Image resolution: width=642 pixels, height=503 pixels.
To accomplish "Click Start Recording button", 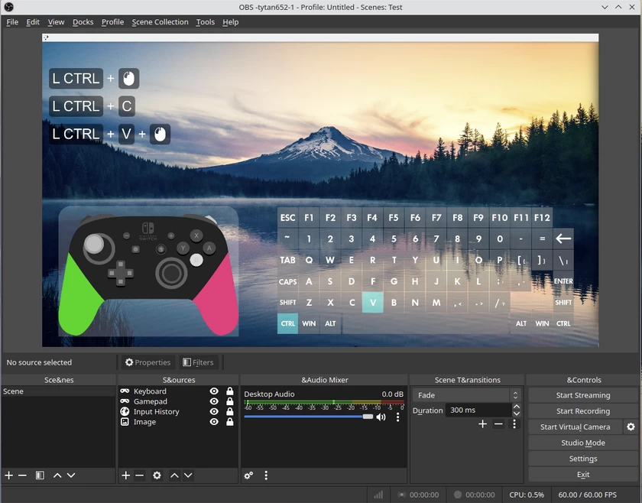I will (x=582, y=411).
